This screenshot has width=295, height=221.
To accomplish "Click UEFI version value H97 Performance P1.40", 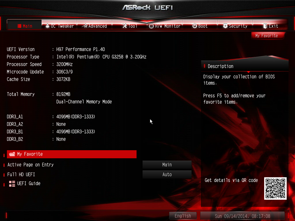I will (x=81, y=49).
